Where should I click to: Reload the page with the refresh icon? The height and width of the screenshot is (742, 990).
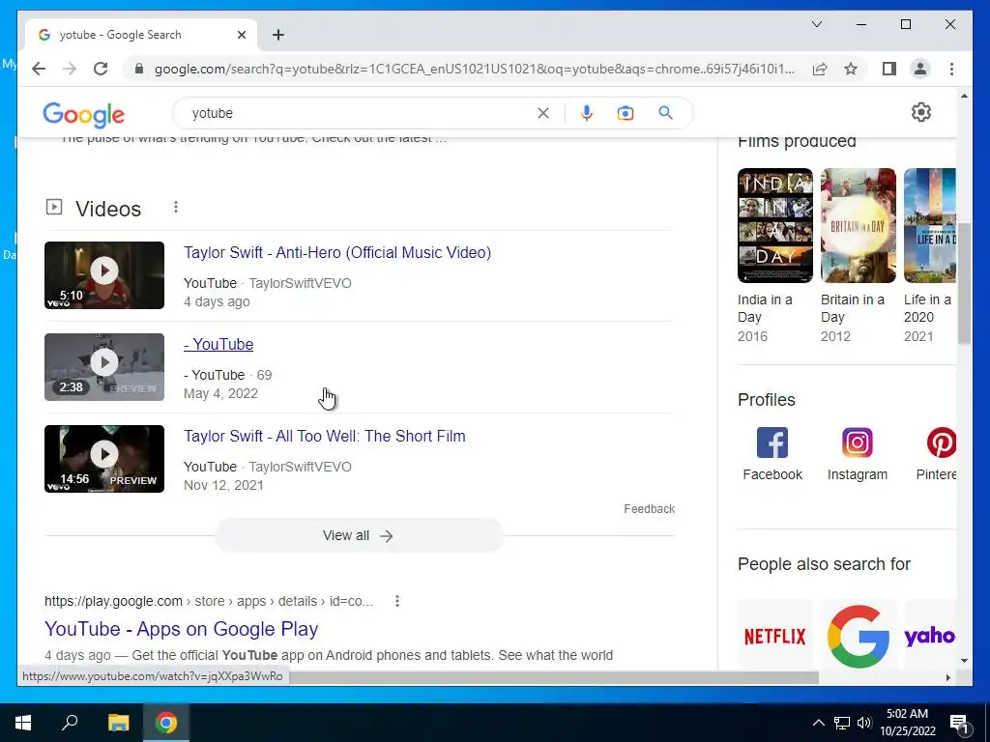[x=101, y=69]
